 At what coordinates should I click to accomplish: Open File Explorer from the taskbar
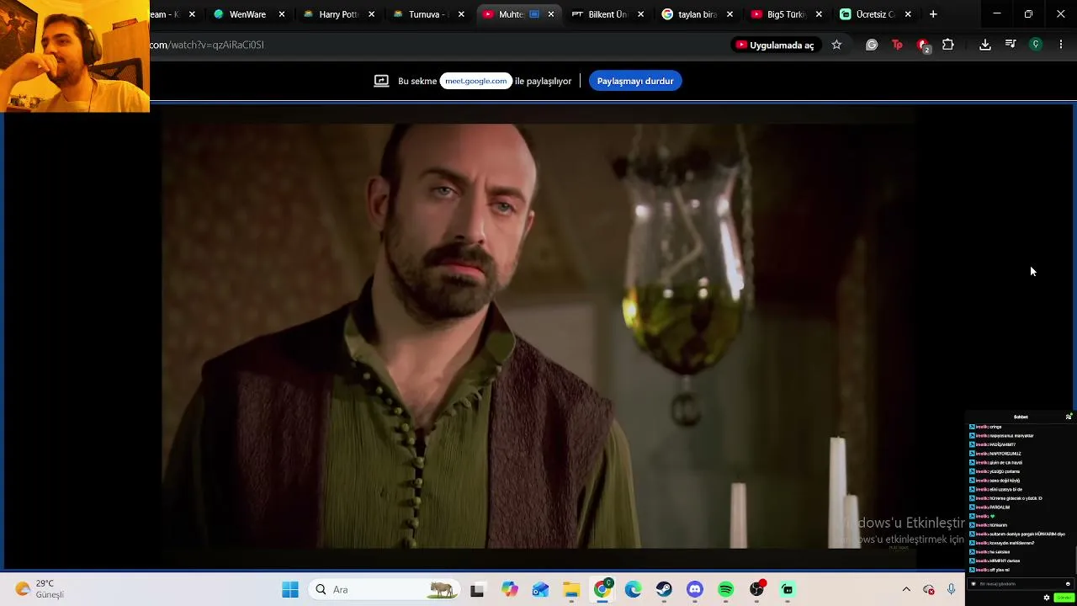coord(571,590)
